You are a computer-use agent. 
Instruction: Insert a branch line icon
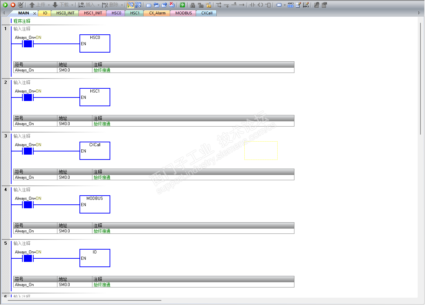pos(218,5)
